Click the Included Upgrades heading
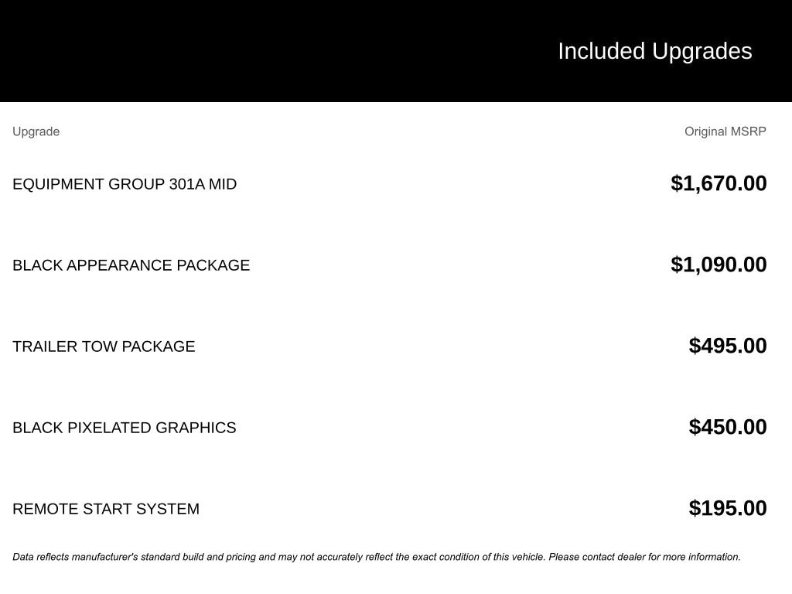This screenshot has width=792, height=594. pyautogui.click(x=654, y=51)
